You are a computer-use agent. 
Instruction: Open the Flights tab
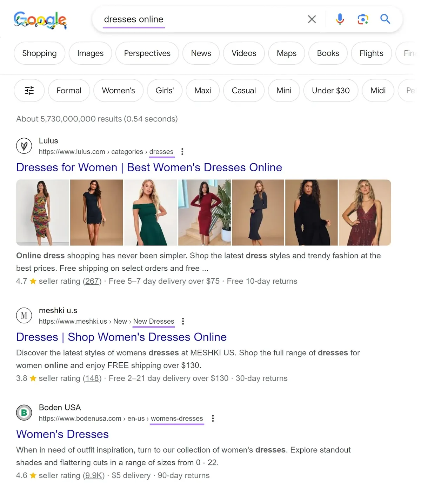pyautogui.click(x=371, y=53)
